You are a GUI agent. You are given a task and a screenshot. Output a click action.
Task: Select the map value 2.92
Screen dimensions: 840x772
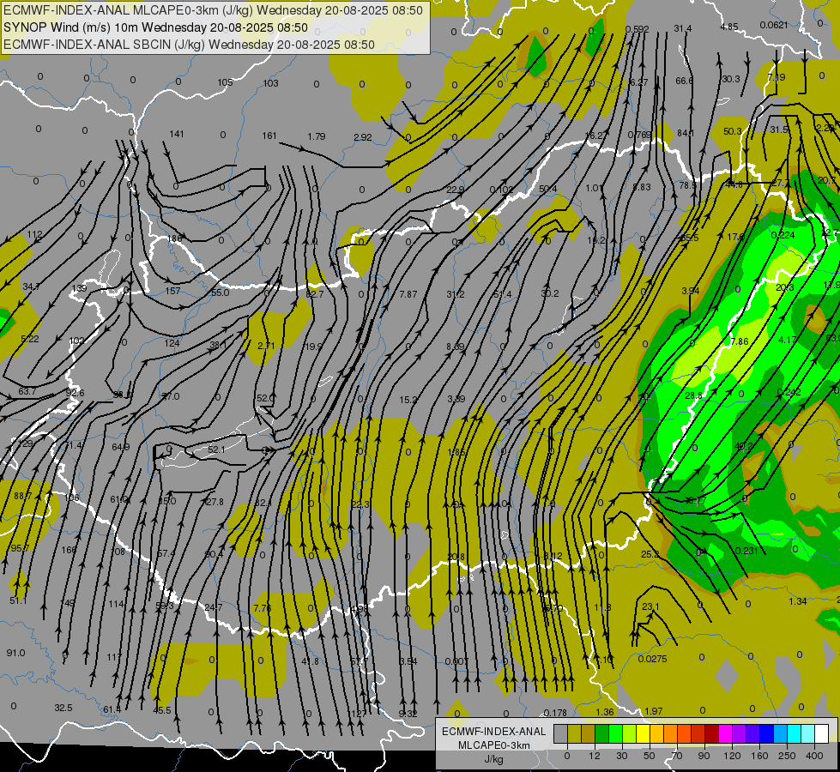(363, 137)
